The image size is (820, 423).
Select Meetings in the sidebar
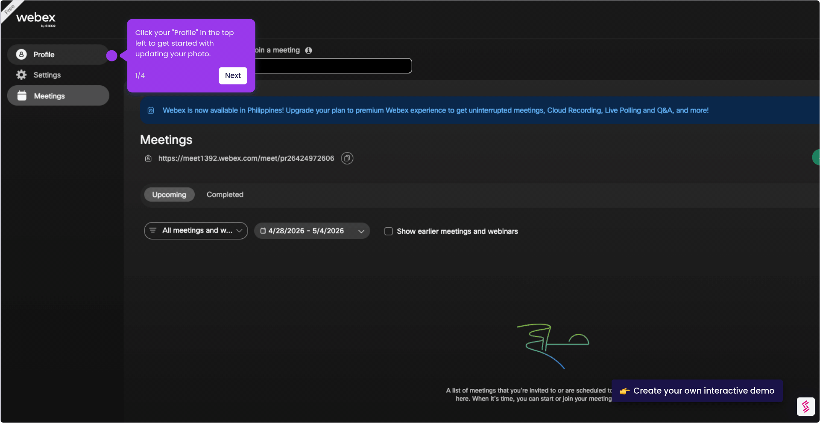click(58, 96)
